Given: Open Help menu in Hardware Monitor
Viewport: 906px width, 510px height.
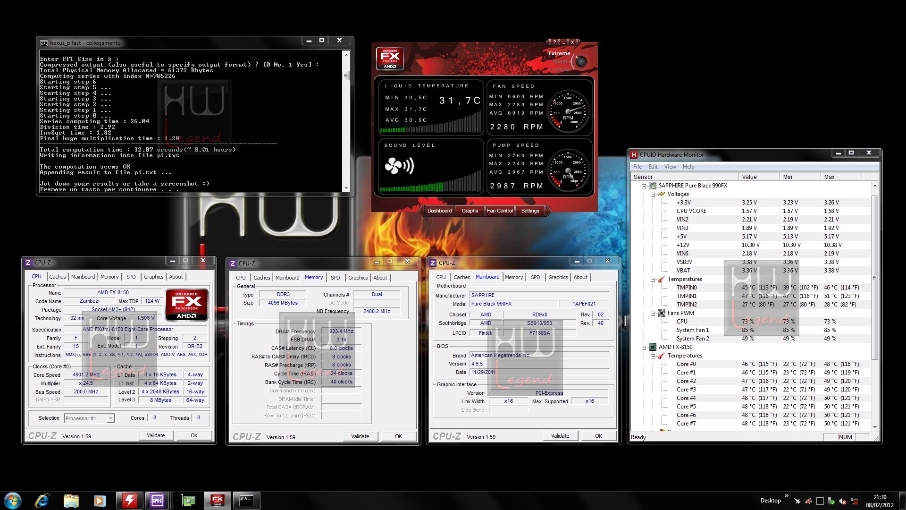Looking at the screenshot, I should point(688,167).
